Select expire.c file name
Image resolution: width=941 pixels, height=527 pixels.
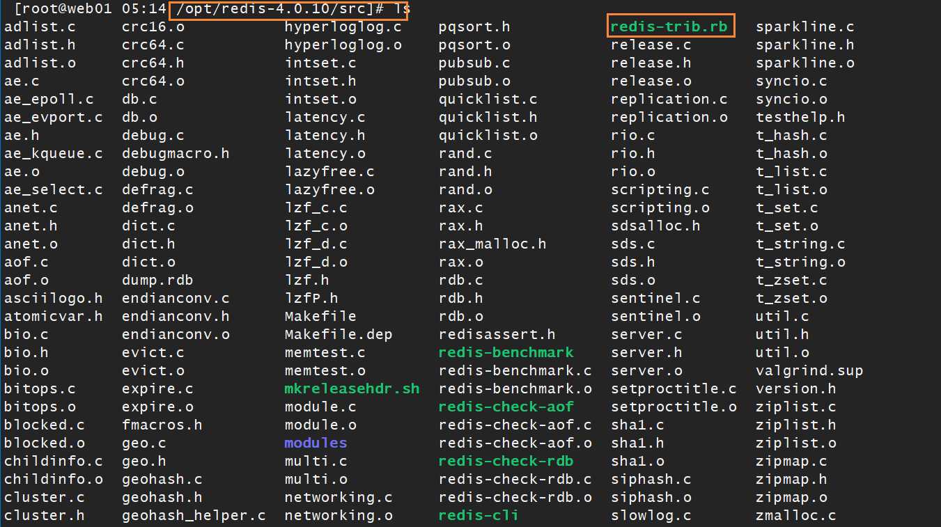(157, 388)
